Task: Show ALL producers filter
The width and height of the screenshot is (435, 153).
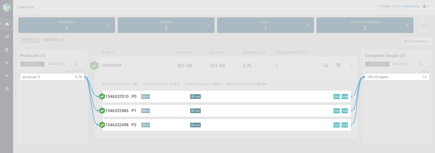Action: (76, 64)
